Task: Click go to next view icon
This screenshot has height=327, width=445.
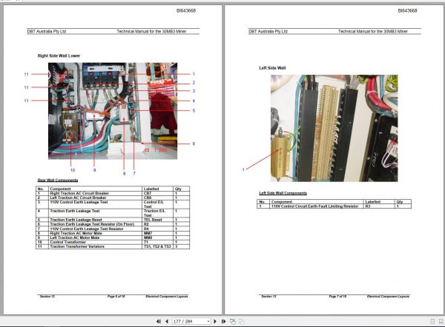Action: click(241, 321)
